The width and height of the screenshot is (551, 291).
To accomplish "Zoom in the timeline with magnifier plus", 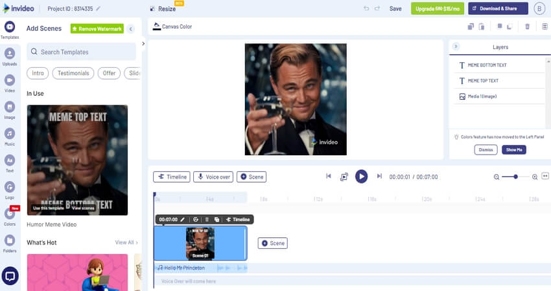I will pos(535,177).
